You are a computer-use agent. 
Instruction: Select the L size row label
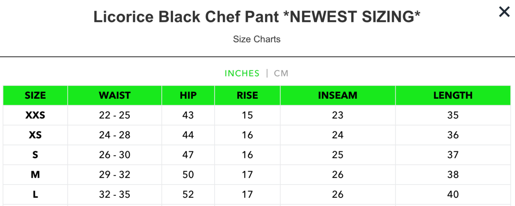pos(35,194)
